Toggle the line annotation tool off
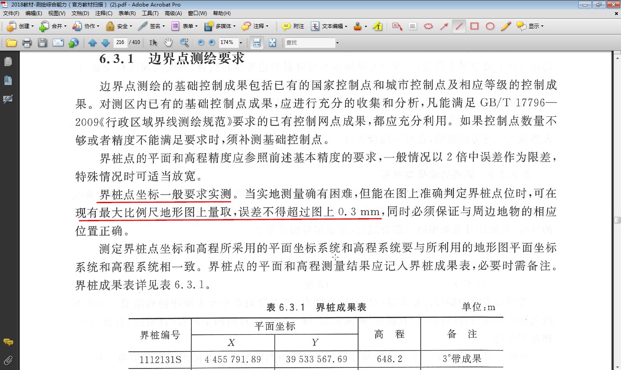The image size is (621, 370). (459, 26)
